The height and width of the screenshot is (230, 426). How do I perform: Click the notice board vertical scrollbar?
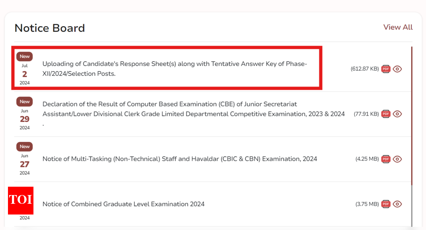pos(412,119)
